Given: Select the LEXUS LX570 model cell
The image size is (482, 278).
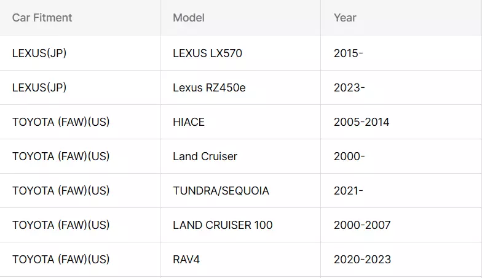Looking at the screenshot, I should 240,53.
